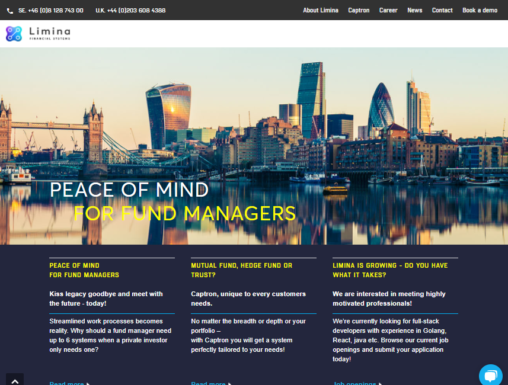The width and height of the screenshot is (508, 385).
Task: Open the Career page from navigation
Action: (x=388, y=10)
